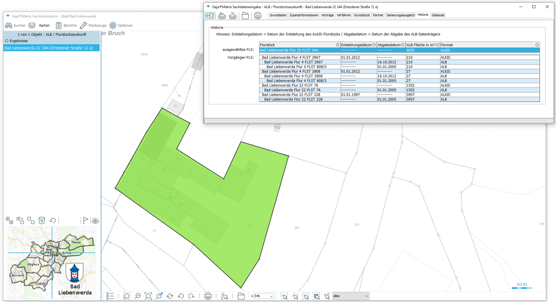This screenshot has height=302, width=556.
Task: Click the print icon in map toolbar
Action: (208, 296)
